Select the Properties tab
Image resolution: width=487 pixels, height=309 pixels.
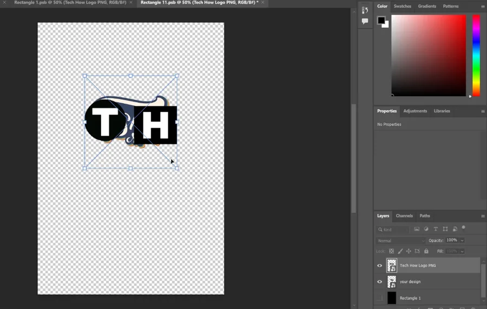[387, 111]
